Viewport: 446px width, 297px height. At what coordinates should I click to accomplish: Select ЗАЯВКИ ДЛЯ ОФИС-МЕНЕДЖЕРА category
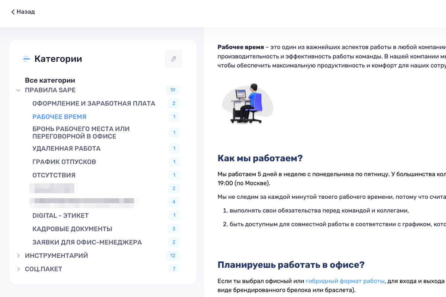tap(87, 242)
